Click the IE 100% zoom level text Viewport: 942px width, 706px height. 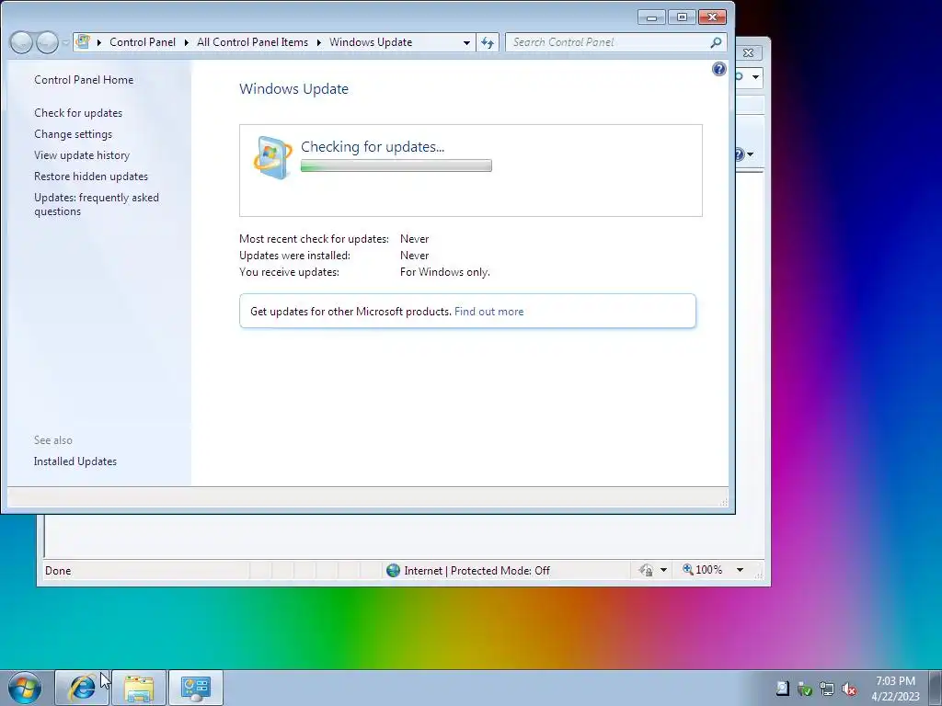pyautogui.click(x=709, y=570)
